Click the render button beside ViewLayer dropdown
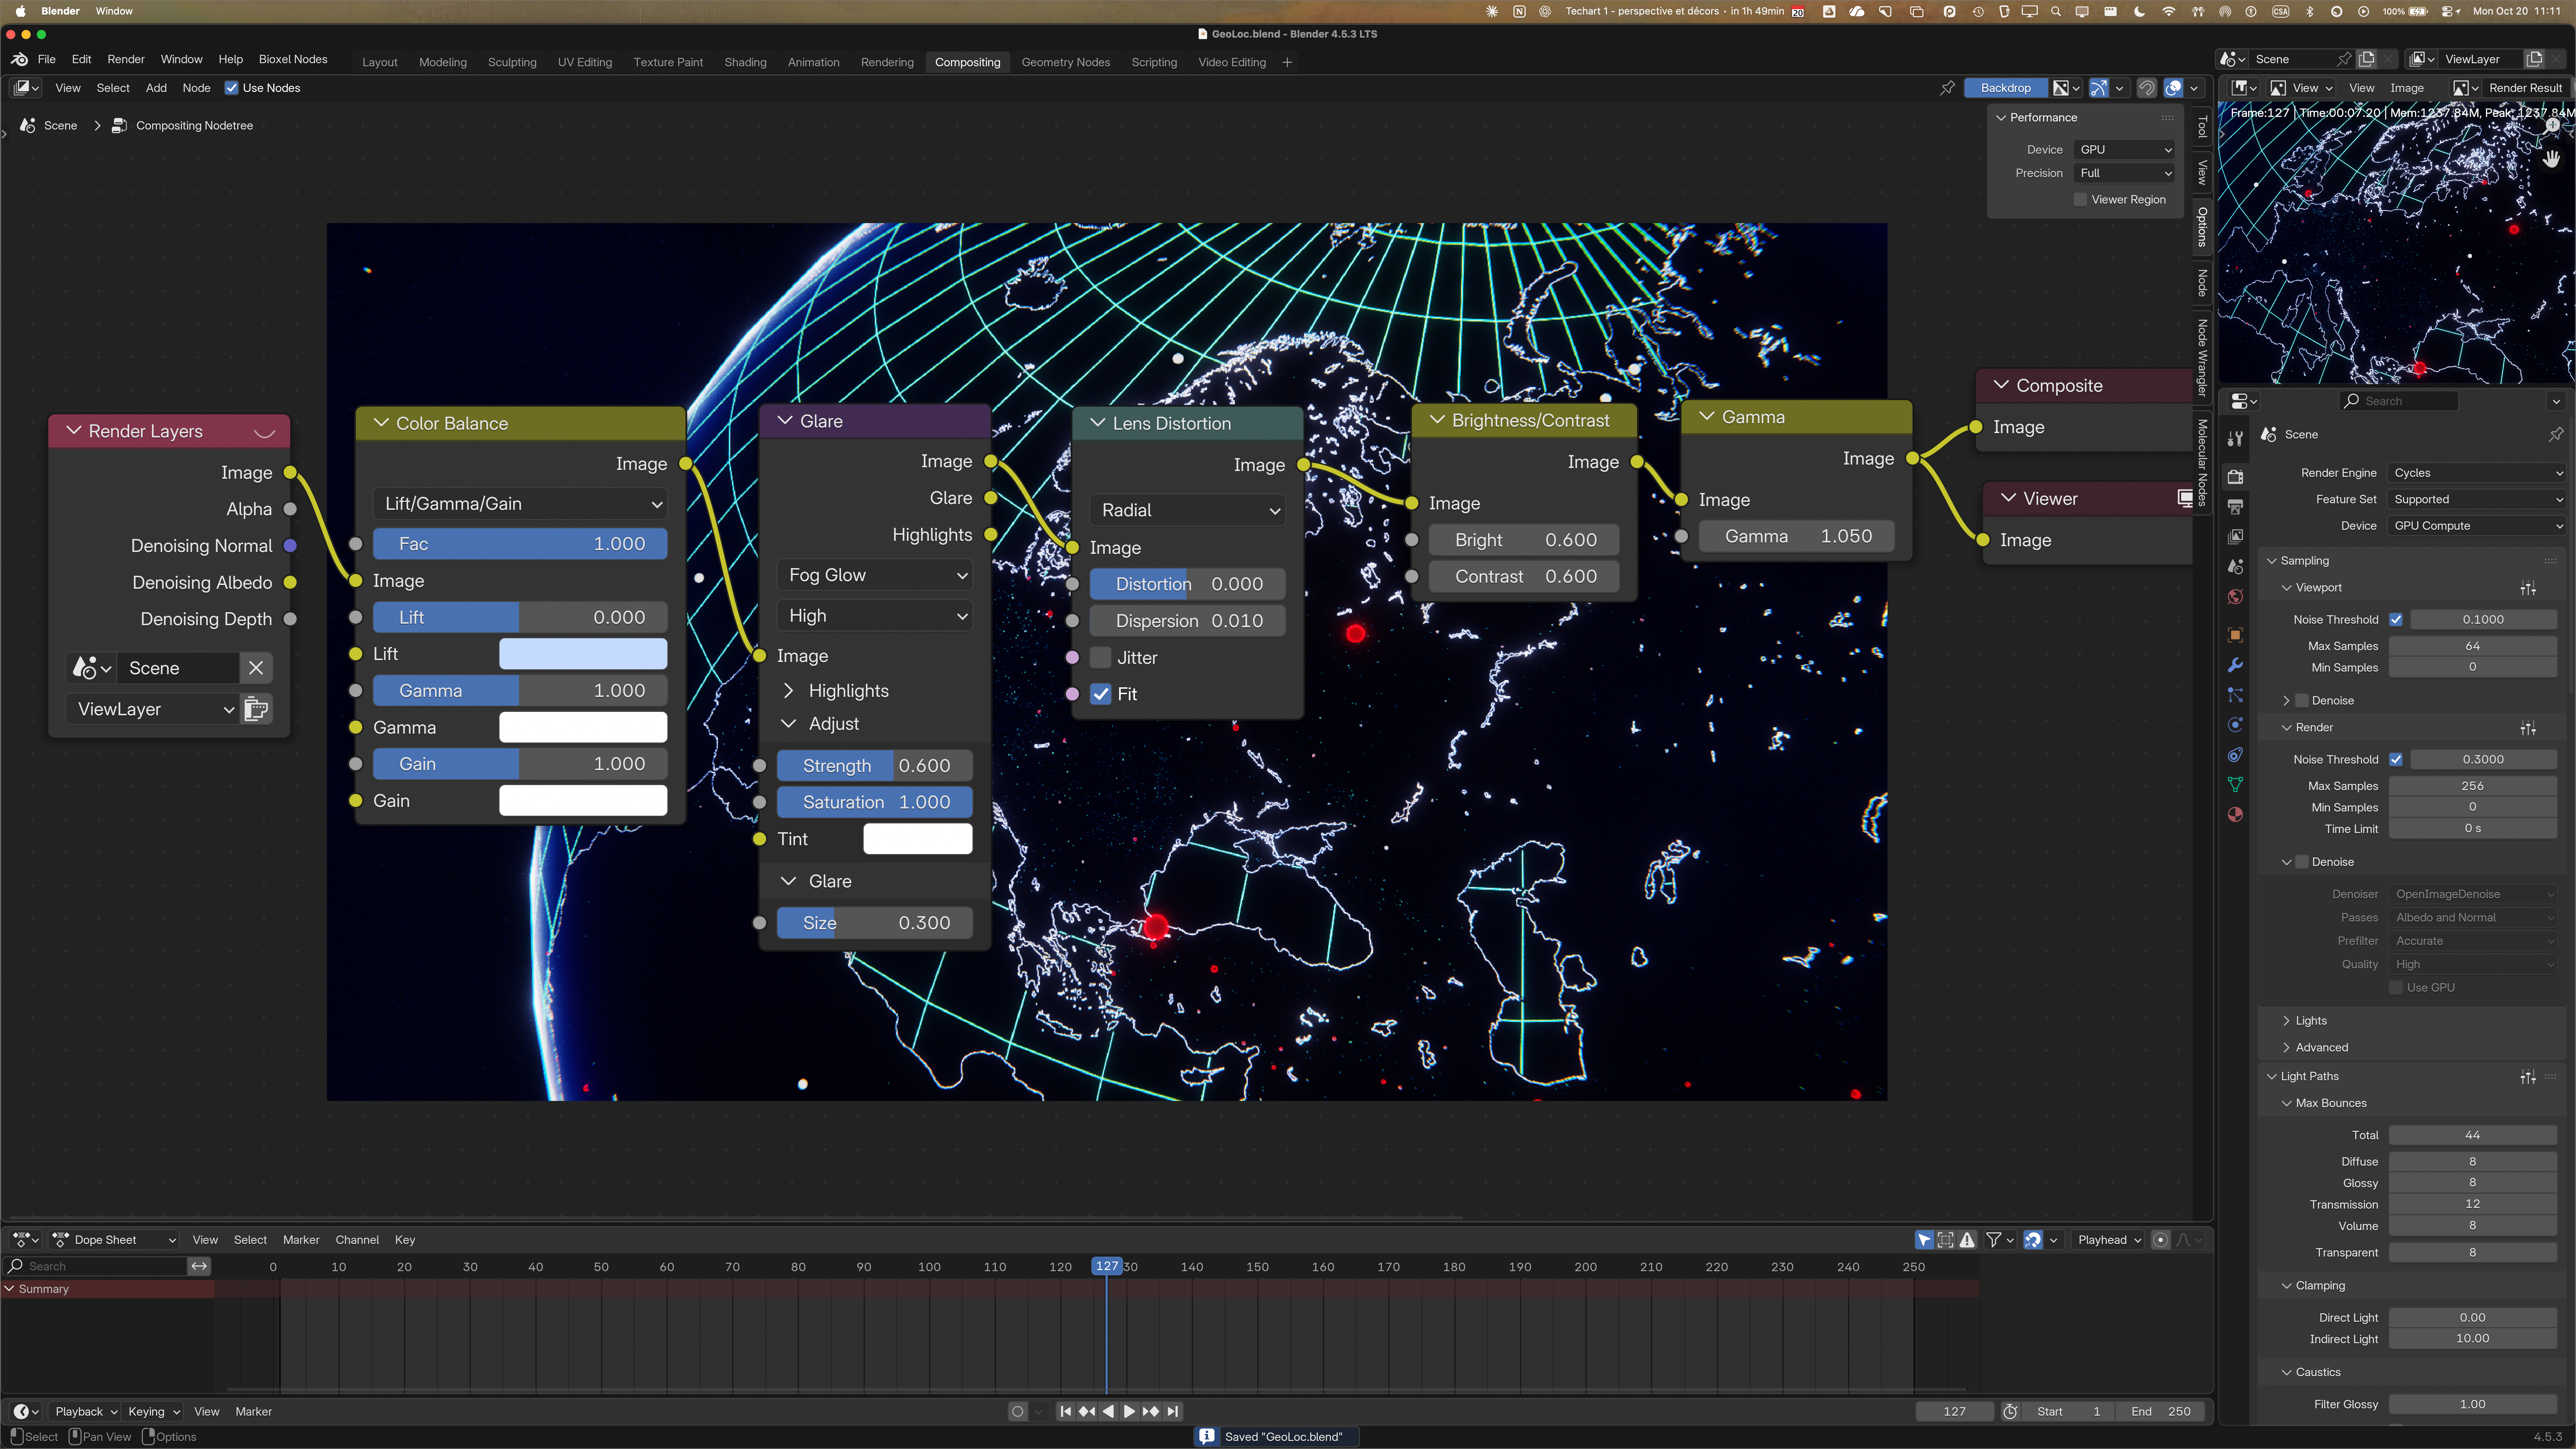 [x=256, y=709]
